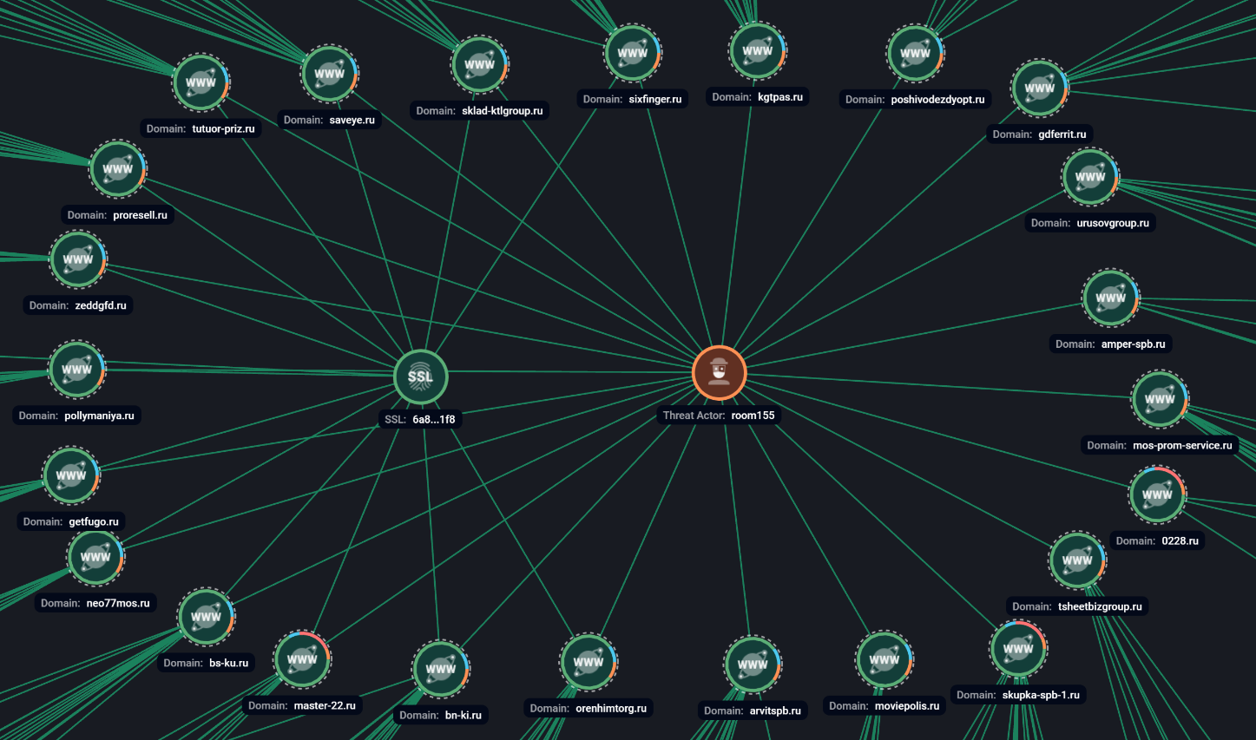Click the "Domain: mos-prom-service.ru" label
1256x740 pixels.
pyautogui.click(x=1160, y=445)
